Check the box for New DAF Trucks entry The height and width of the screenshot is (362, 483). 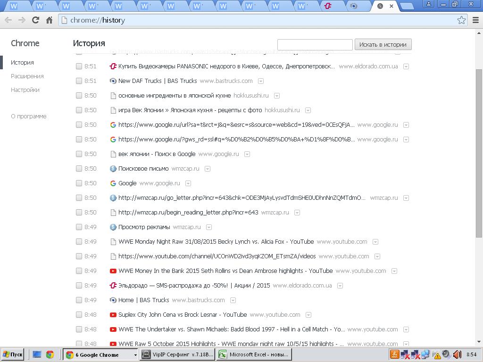tap(79, 81)
